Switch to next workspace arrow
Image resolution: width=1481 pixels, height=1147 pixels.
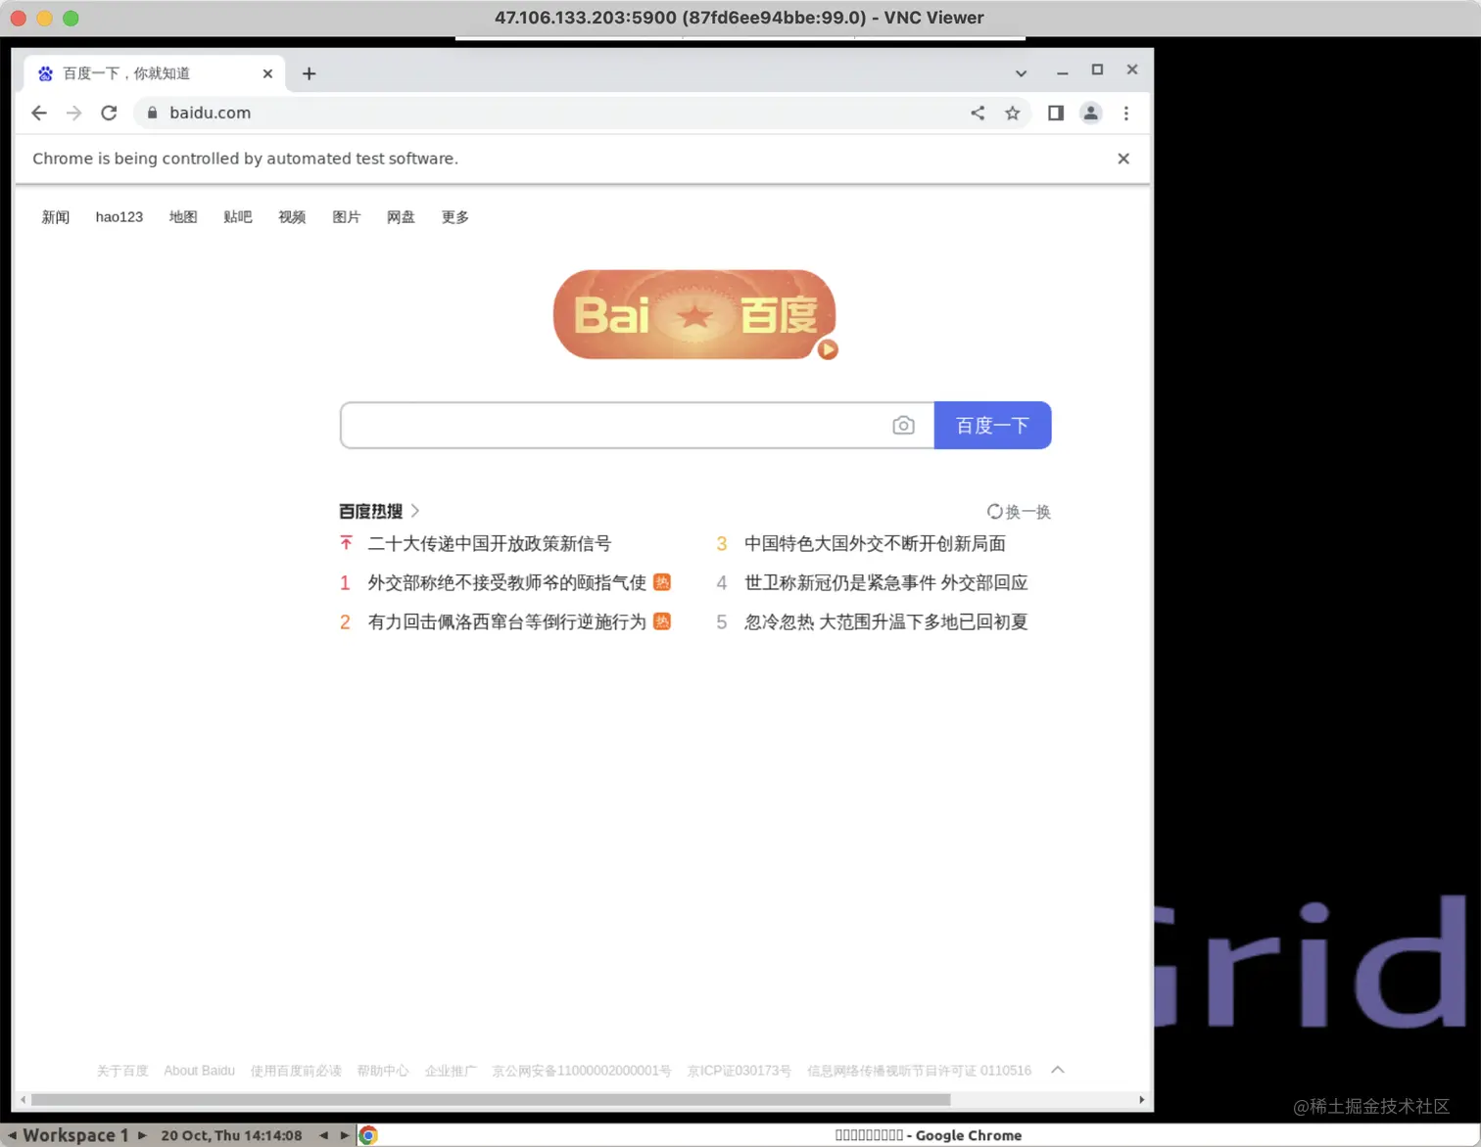142,1135
